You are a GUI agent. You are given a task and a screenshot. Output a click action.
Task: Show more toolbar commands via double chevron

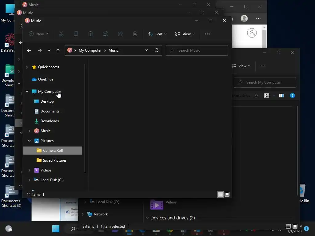point(256,96)
